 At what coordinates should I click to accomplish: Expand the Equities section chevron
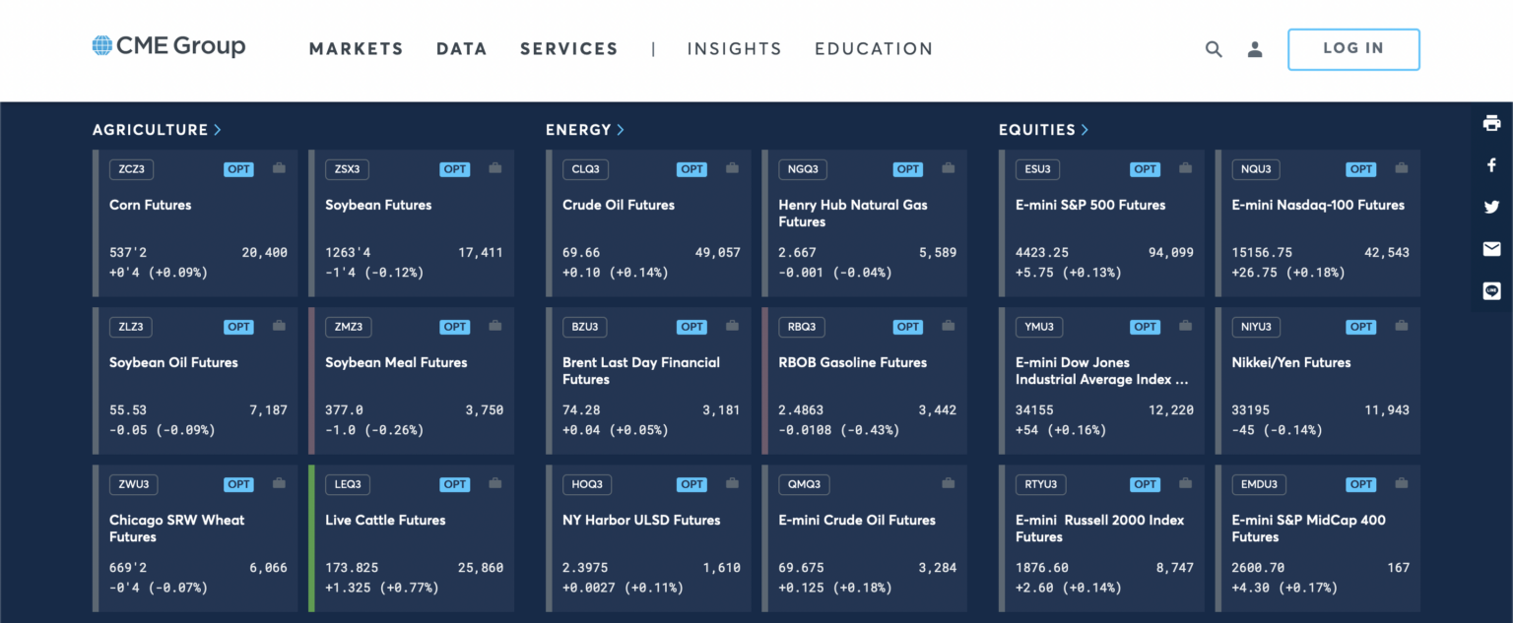(1085, 130)
